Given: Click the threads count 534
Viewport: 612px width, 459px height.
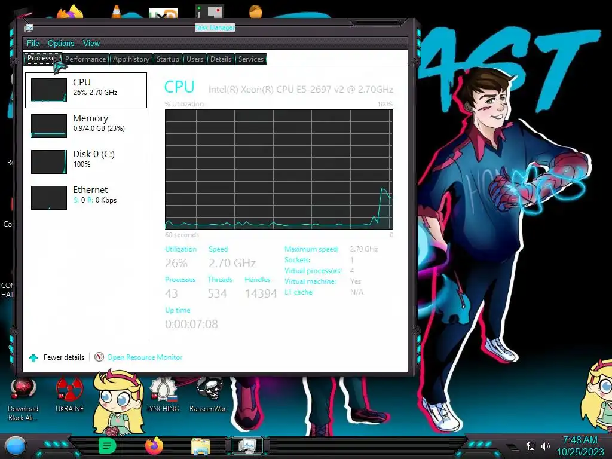Looking at the screenshot, I should point(217,293).
